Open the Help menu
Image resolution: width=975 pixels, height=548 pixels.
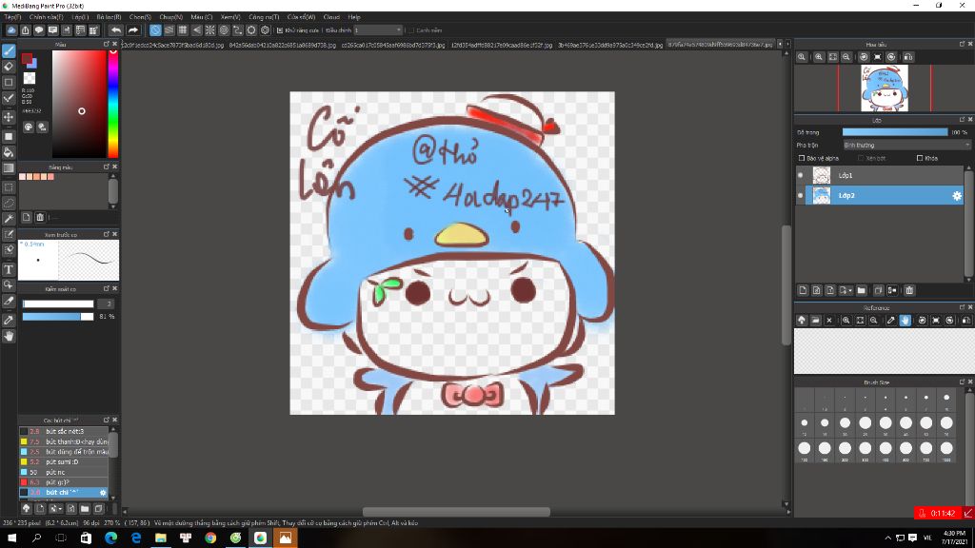point(354,17)
